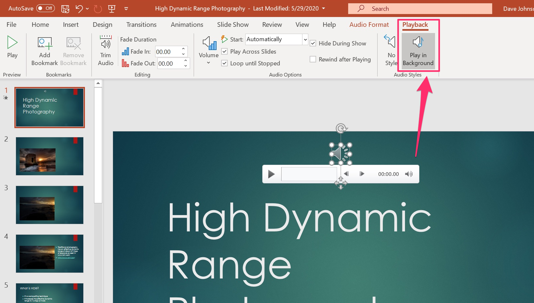Go to the Animations tab

pos(187,25)
